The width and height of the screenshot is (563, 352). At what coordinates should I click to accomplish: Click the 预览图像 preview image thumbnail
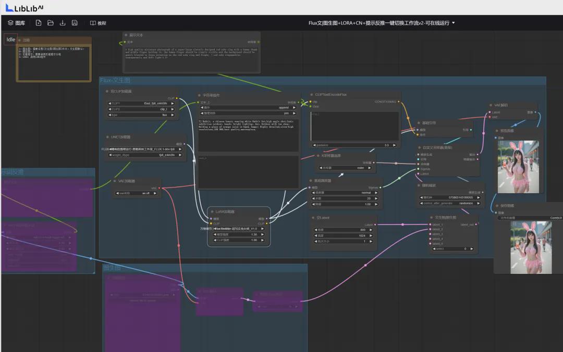(518, 166)
